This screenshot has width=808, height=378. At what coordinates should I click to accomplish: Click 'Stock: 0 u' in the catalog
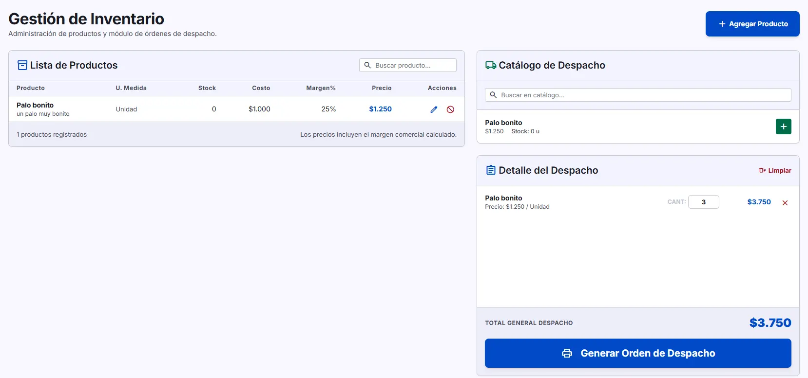pyautogui.click(x=525, y=131)
